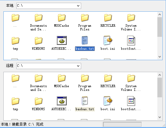166x128 pixels.
Task: Click the remote pane scrollbar thumb
Action: (x=160, y=87)
